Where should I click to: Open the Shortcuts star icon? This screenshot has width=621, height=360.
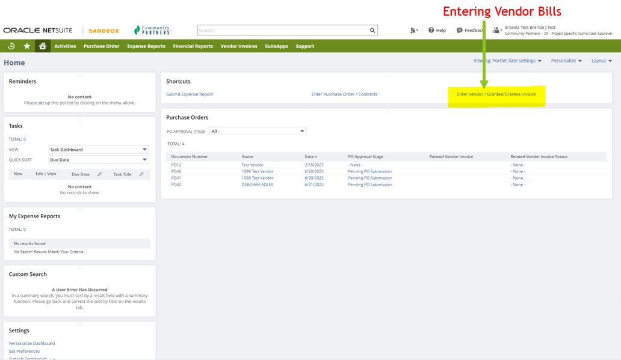click(x=26, y=46)
